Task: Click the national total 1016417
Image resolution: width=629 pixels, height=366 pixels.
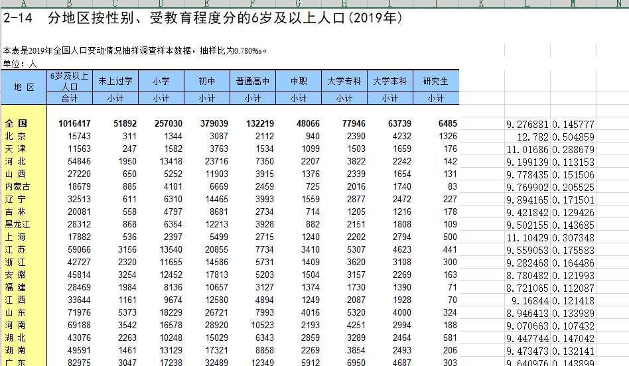Action: 74,123
